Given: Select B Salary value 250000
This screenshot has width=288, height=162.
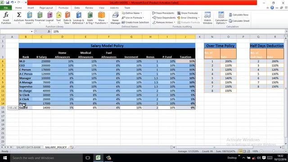Looking at the screenshot, I should tap(41, 61).
